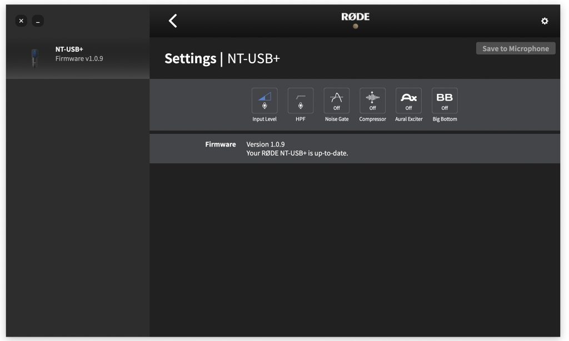This screenshot has height=341, width=569.
Task: Toggle the Aural Exciter effect
Action: 408,101
